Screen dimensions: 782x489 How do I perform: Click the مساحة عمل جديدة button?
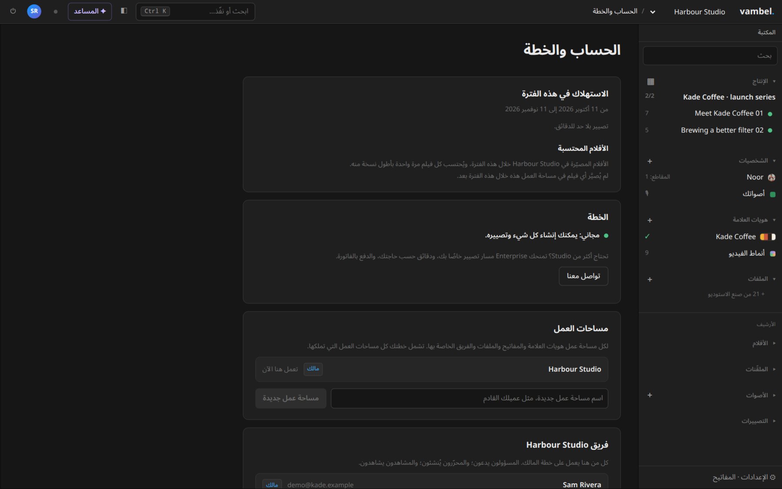(291, 398)
